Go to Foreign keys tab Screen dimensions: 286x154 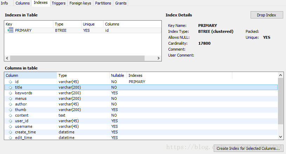80,3
